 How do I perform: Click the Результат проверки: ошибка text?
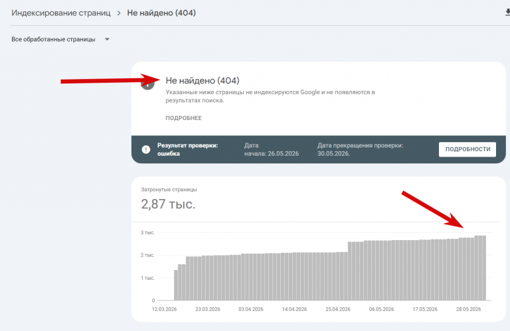(x=188, y=149)
